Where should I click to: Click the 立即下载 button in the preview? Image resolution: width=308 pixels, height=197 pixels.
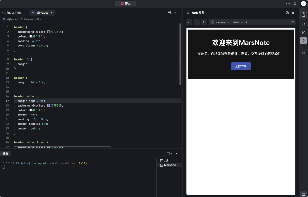pyautogui.click(x=241, y=66)
